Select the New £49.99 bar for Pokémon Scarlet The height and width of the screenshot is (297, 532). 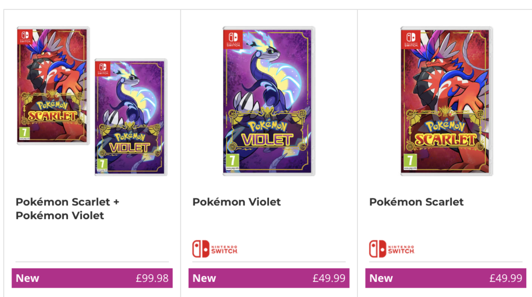click(x=445, y=278)
